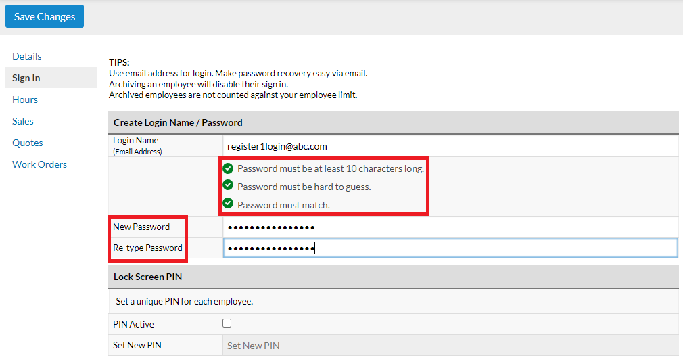Enable the PIN Active checkbox
This screenshot has height=360, width=683.
pyautogui.click(x=227, y=323)
